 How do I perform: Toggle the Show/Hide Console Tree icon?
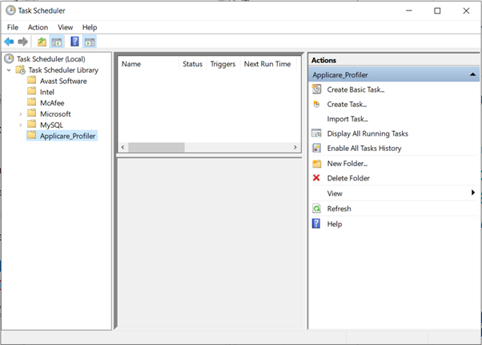tap(57, 42)
